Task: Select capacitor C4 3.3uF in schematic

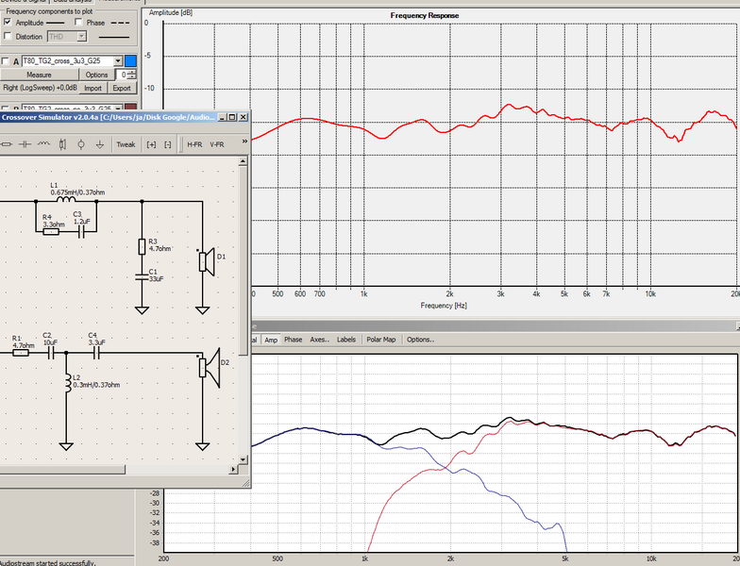Action: [x=96, y=353]
